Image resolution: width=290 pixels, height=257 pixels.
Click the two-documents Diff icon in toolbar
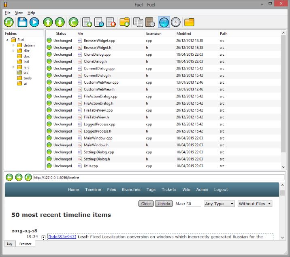coord(138,22)
